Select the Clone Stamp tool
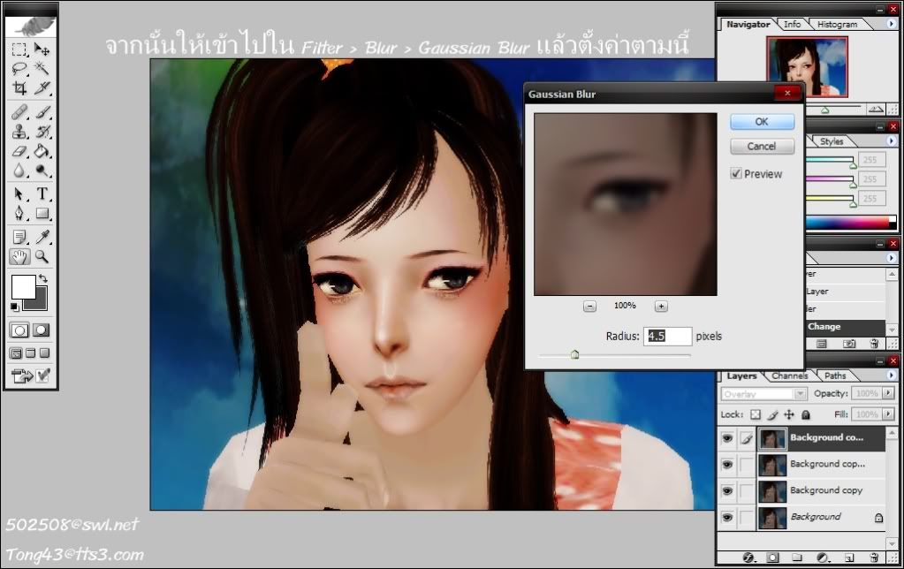Viewport: 904px width, 569px height. click(19, 132)
